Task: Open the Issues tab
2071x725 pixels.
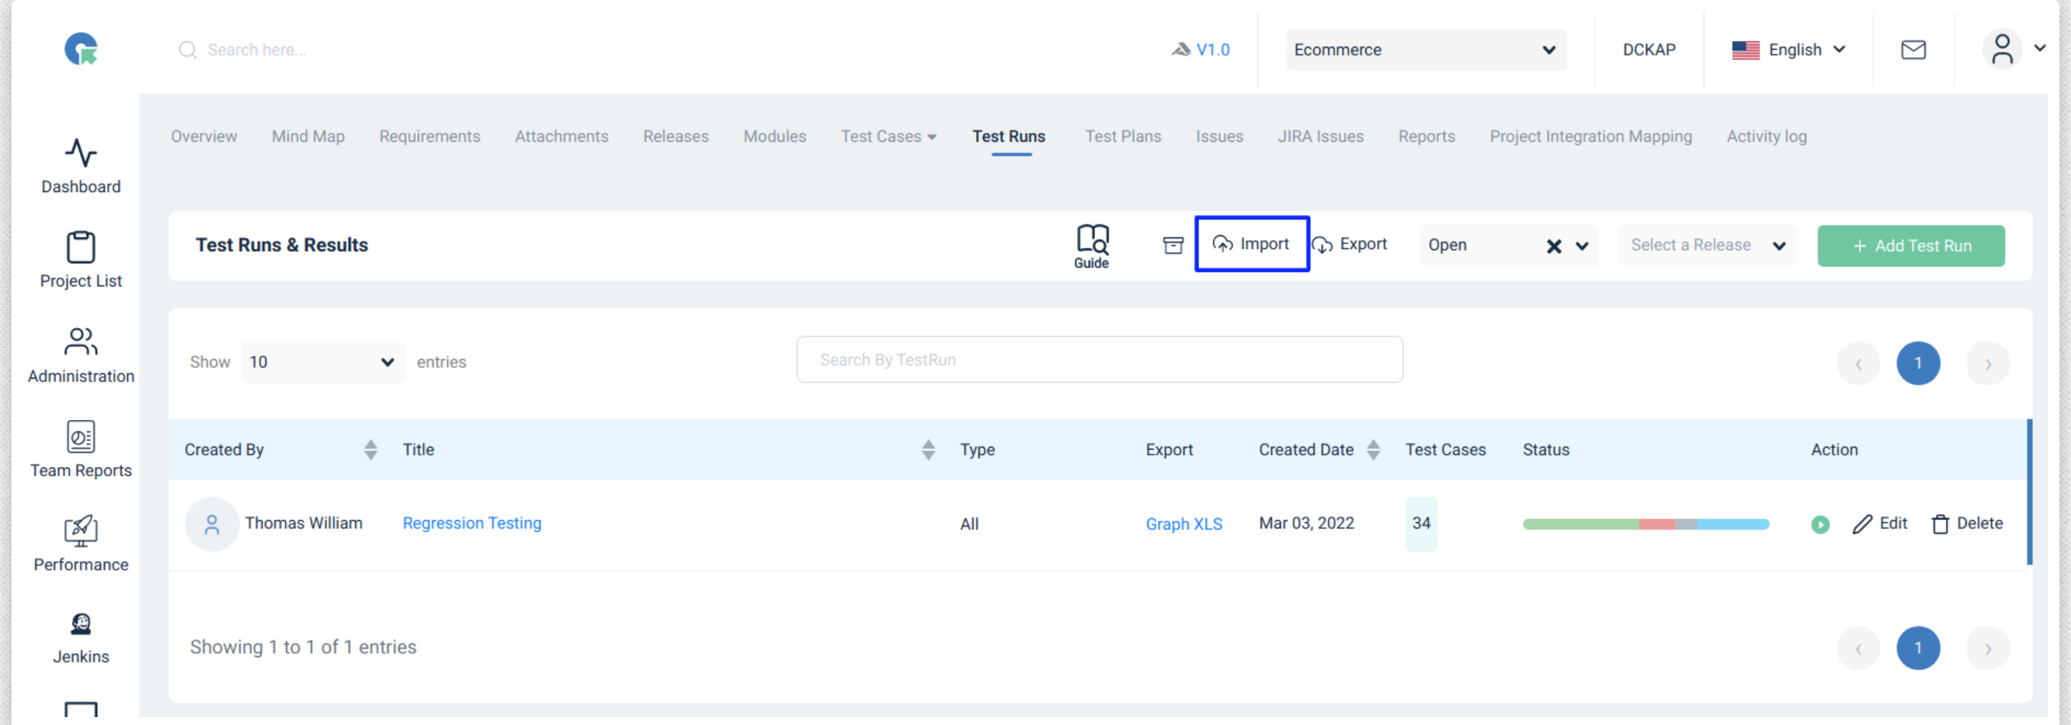Action: pyautogui.click(x=1219, y=137)
